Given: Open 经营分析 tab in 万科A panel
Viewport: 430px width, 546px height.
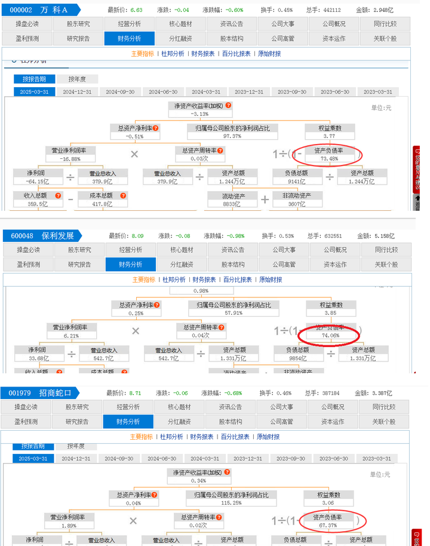Looking at the screenshot, I should tap(129, 24).
